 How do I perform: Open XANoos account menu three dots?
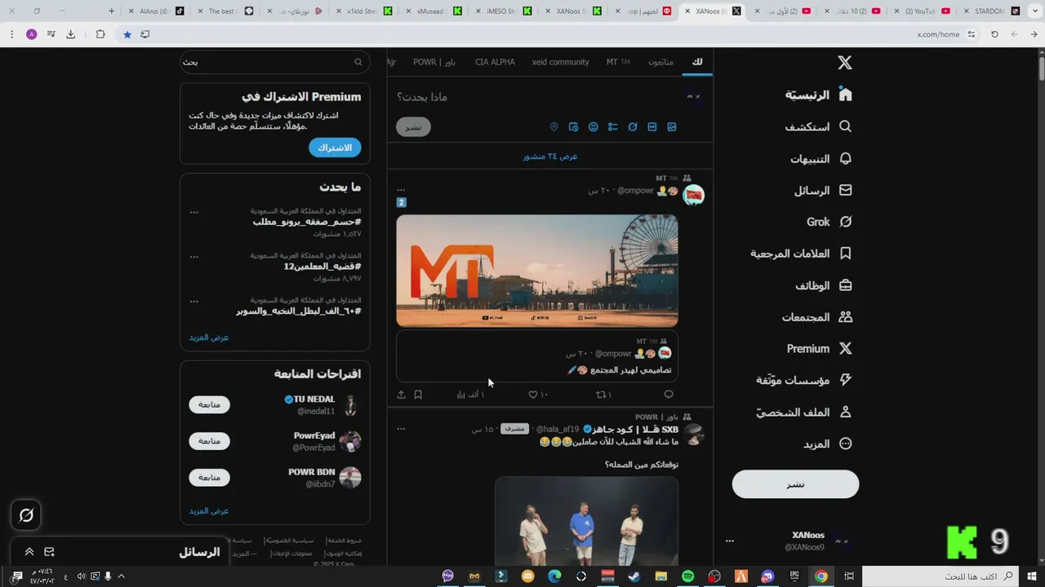point(730,541)
